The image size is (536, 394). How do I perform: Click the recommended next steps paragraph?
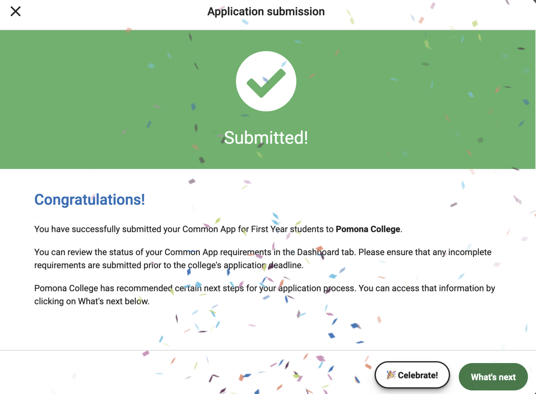264,295
